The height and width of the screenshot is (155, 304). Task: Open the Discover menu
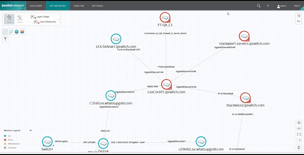point(36,6)
